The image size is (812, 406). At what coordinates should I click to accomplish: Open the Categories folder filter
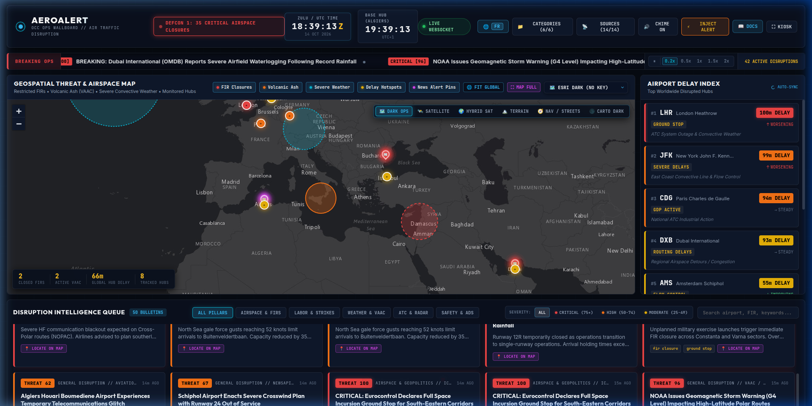coord(543,27)
